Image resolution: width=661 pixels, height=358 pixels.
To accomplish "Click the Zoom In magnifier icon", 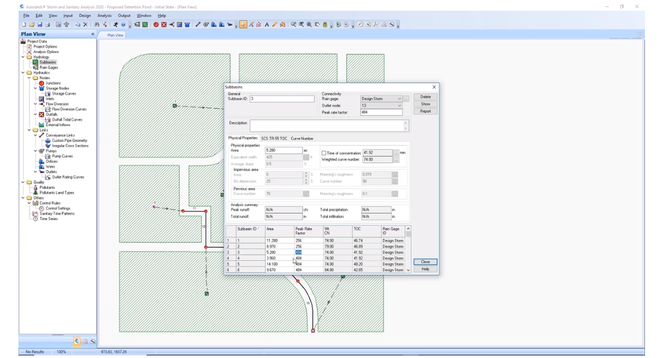I will click(293, 25).
